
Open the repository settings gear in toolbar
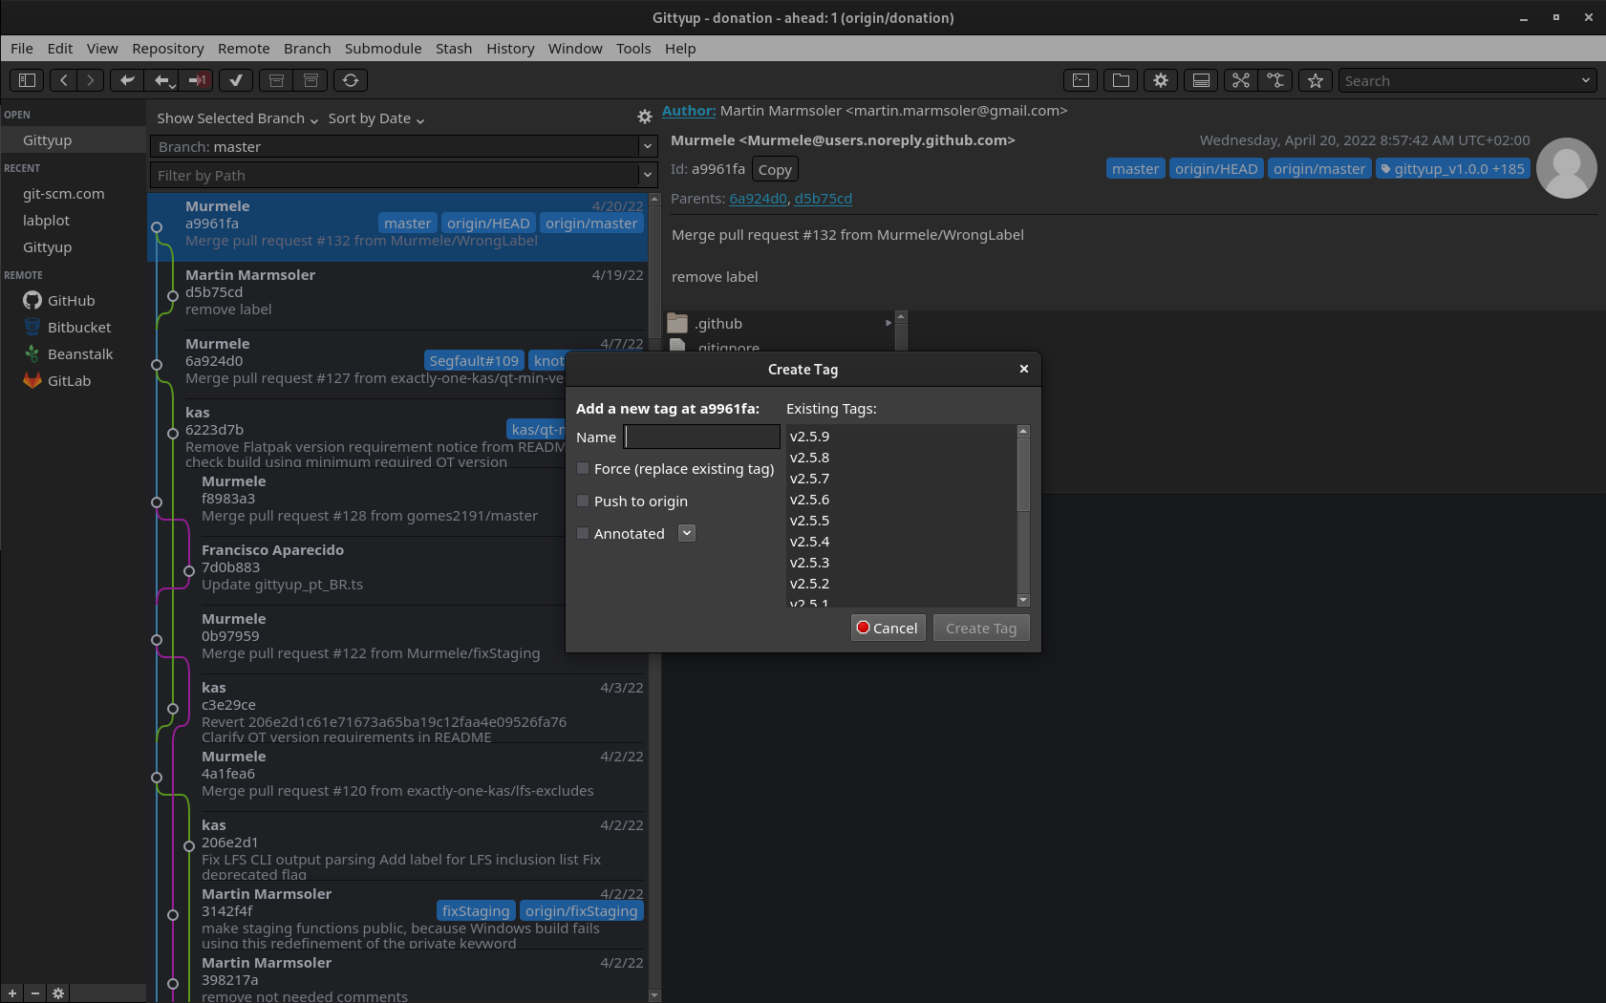pos(1161,80)
